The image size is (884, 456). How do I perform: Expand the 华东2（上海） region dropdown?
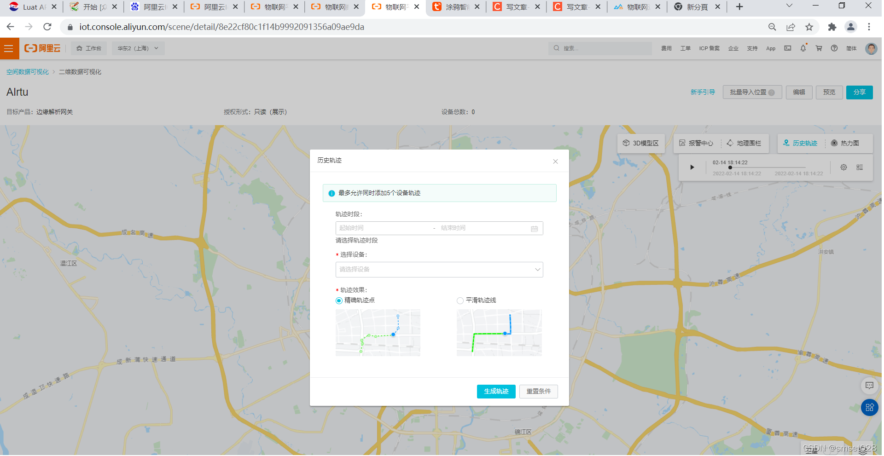pos(138,48)
